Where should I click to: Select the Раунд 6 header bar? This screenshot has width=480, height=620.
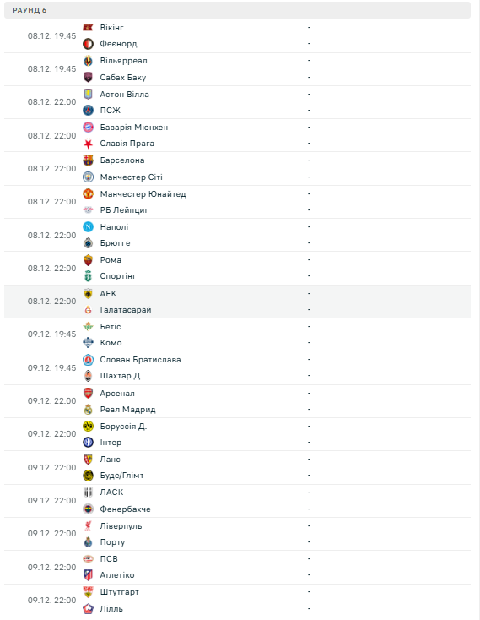(x=237, y=10)
